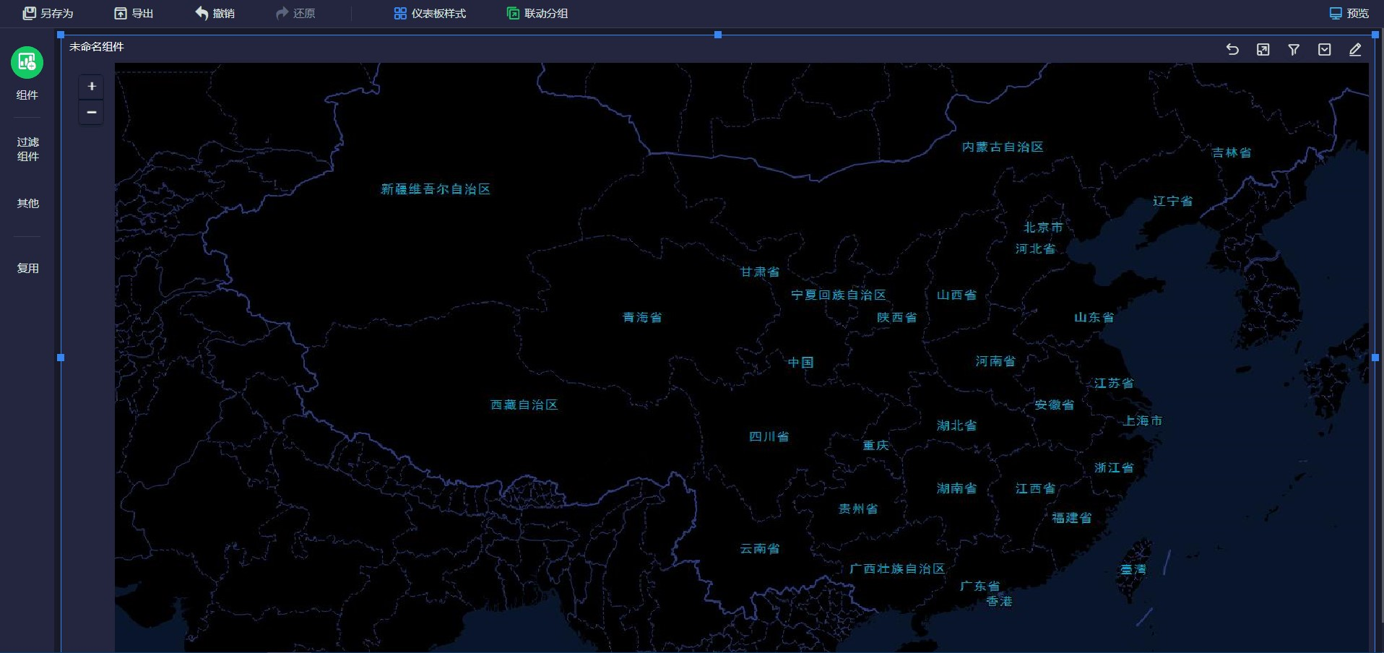Click the pencil edit icon on the component
1384x653 pixels.
click(x=1355, y=49)
